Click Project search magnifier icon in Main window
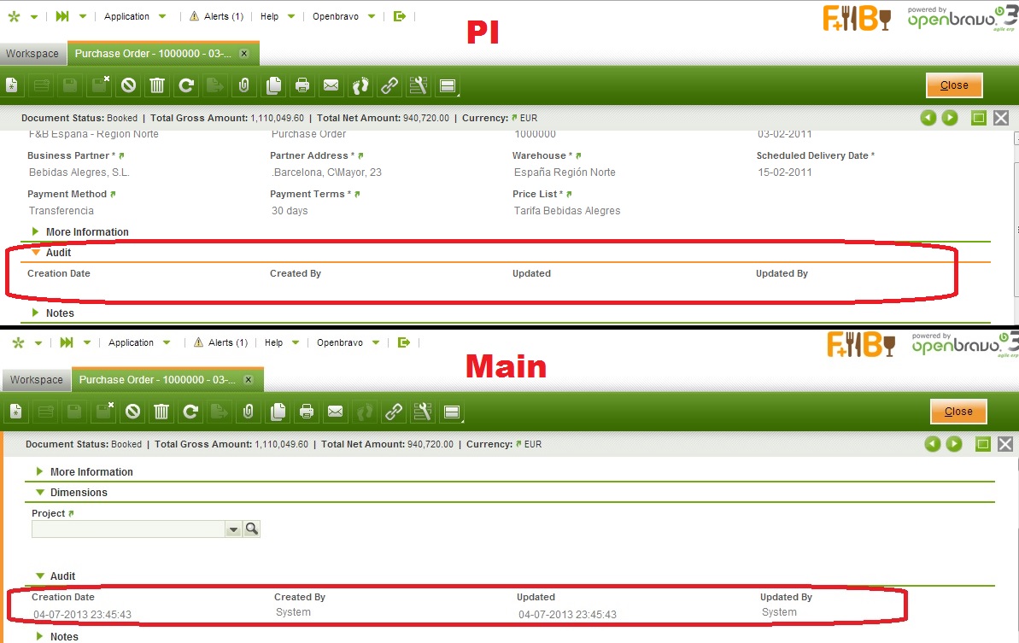This screenshot has height=643, width=1019. point(251,529)
